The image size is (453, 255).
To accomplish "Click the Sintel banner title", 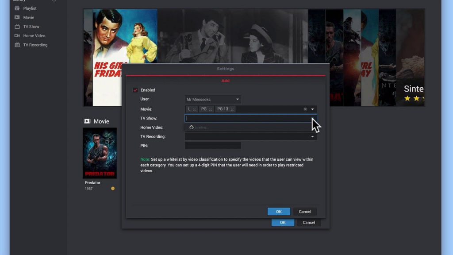I will coord(414,89).
